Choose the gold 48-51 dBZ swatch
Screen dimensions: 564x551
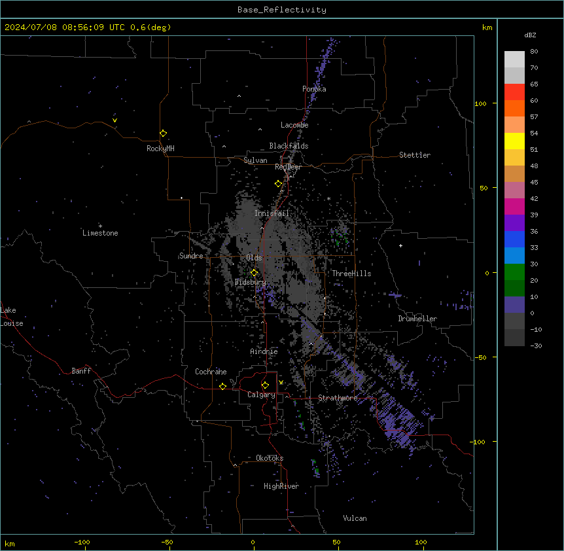[x=514, y=158]
